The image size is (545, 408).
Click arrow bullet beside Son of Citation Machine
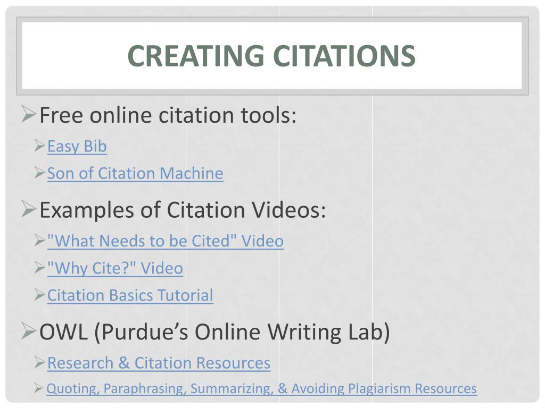coord(40,173)
